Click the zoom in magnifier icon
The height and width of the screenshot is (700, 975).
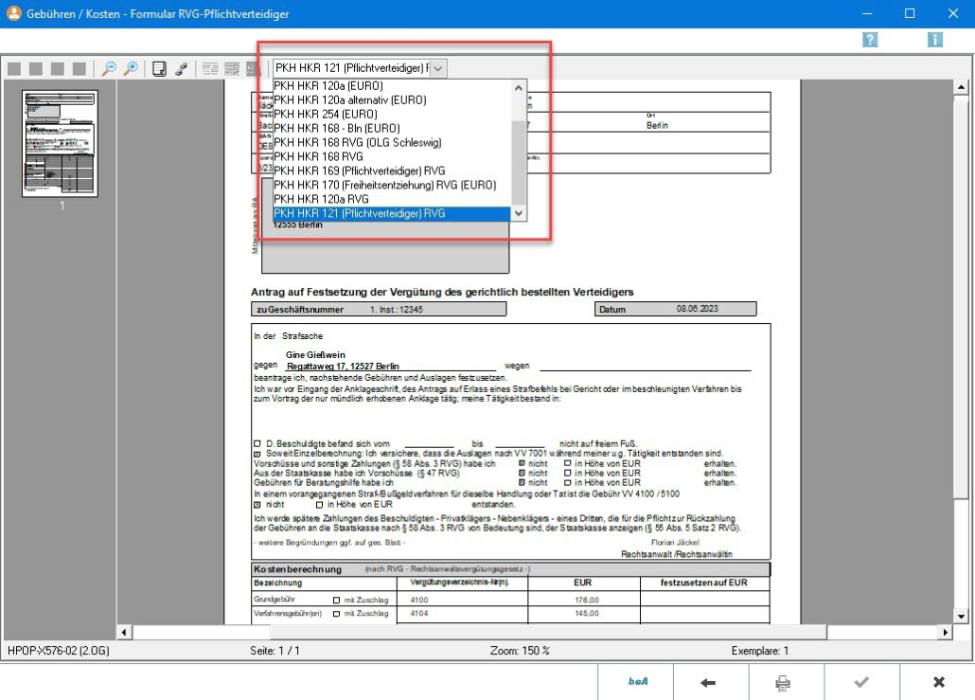click(131, 68)
